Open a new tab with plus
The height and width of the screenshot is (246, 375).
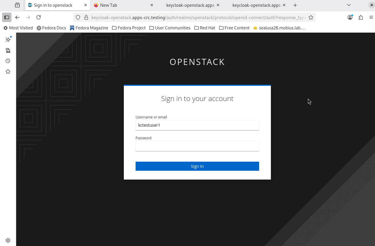coord(295,5)
